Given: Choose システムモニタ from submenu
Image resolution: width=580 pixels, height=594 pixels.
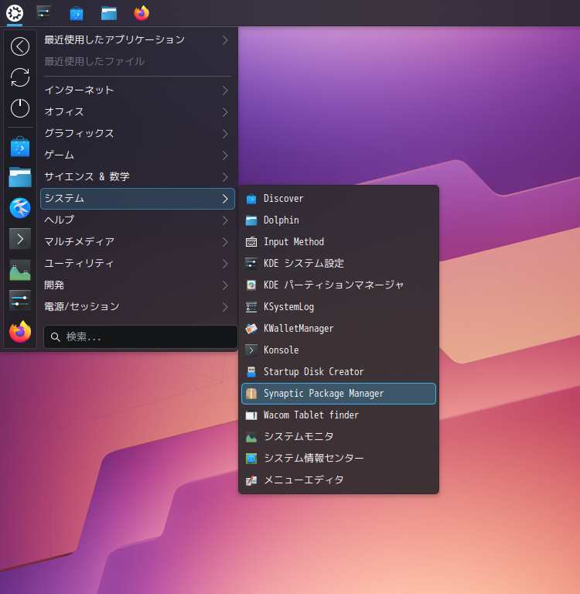Looking at the screenshot, I should (x=339, y=437).
